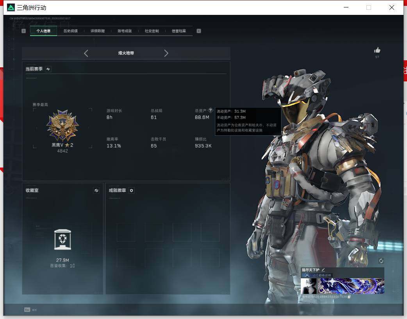This screenshot has width=407, height=319.
Task: Switch to previous game mode with left chevron
Action: click(86, 53)
